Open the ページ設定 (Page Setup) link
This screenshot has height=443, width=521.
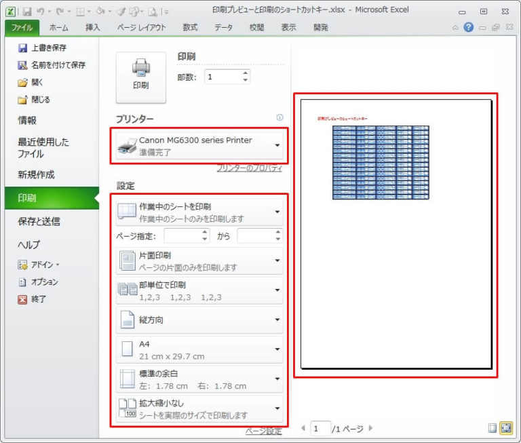coord(264,431)
